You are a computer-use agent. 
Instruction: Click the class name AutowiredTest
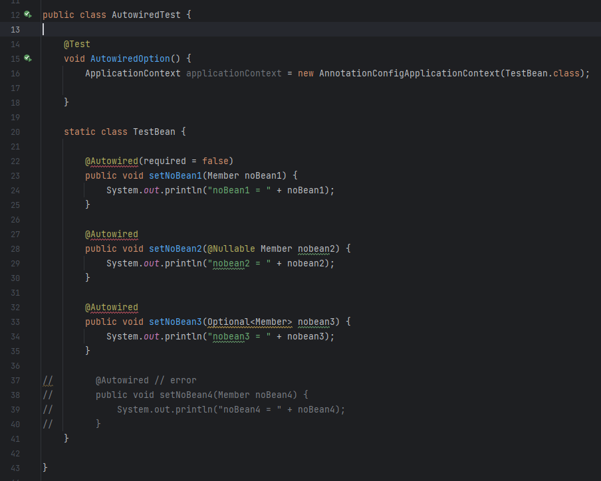tap(146, 15)
